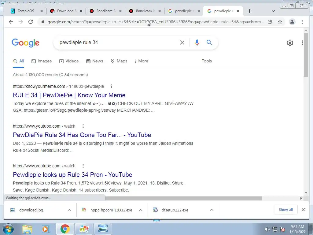
Task: Open Google quick settings gear
Action: (x=290, y=43)
